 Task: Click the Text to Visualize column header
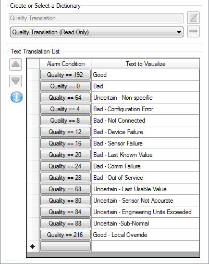145,64
